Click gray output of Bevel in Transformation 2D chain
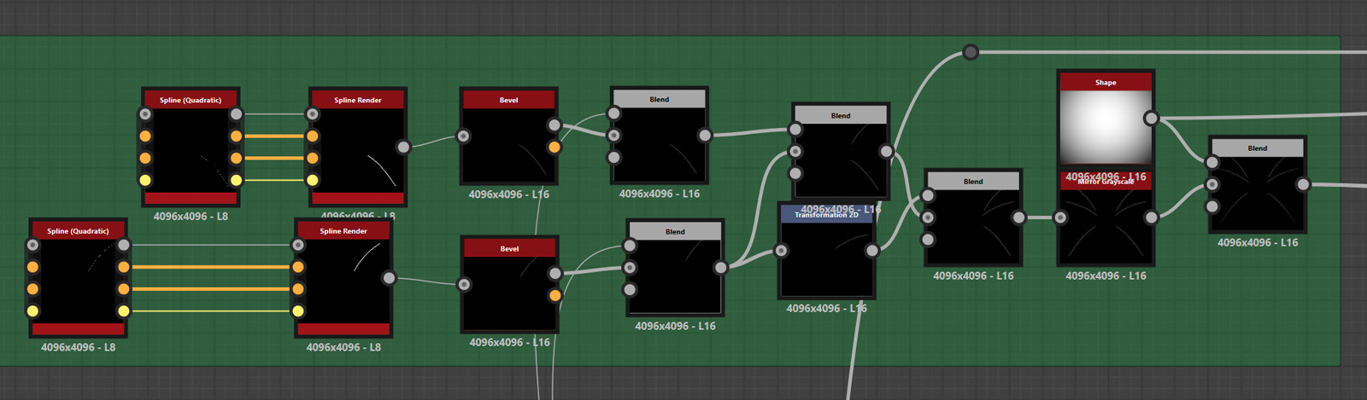 [x=555, y=273]
